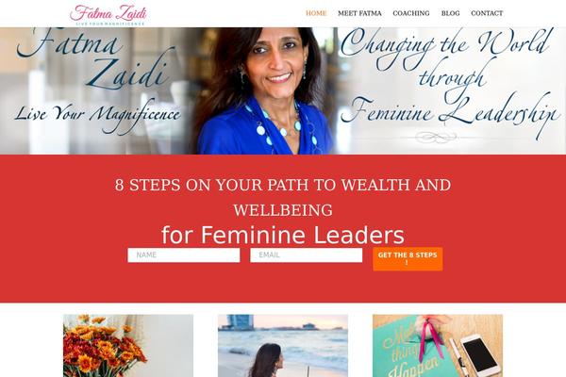The height and width of the screenshot is (377, 566).
Task: Select the woman on beach thumbnail
Action: (283, 346)
